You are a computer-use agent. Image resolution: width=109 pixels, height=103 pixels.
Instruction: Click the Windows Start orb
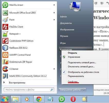pyautogui.click(x=5, y=99)
